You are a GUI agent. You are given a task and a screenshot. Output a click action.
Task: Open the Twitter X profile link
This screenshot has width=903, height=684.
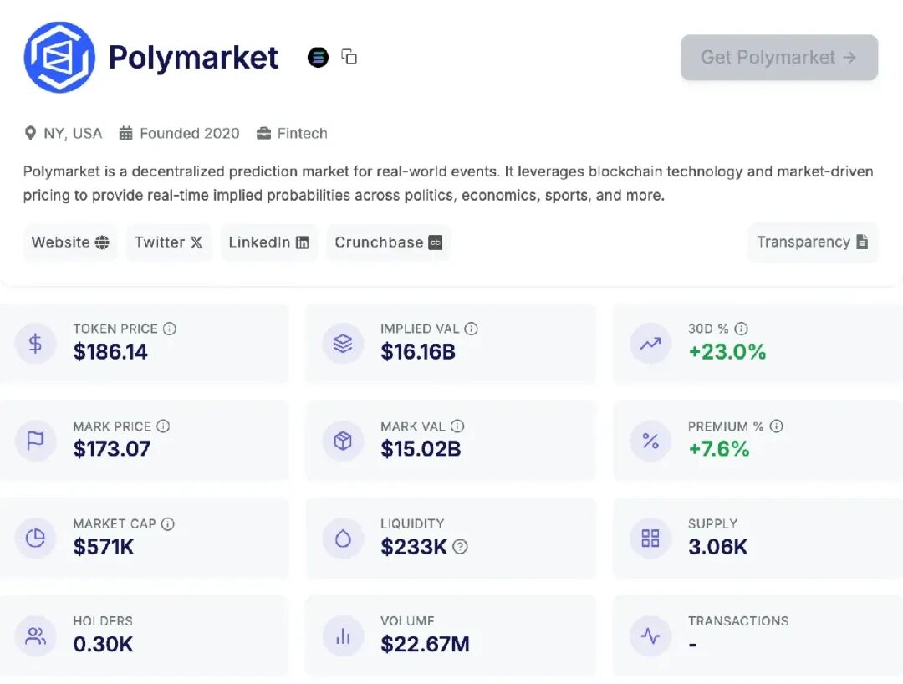tap(169, 242)
